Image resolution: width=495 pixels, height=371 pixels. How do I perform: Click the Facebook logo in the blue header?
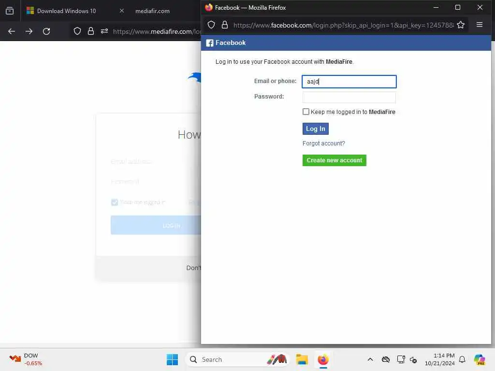click(x=210, y=43)
